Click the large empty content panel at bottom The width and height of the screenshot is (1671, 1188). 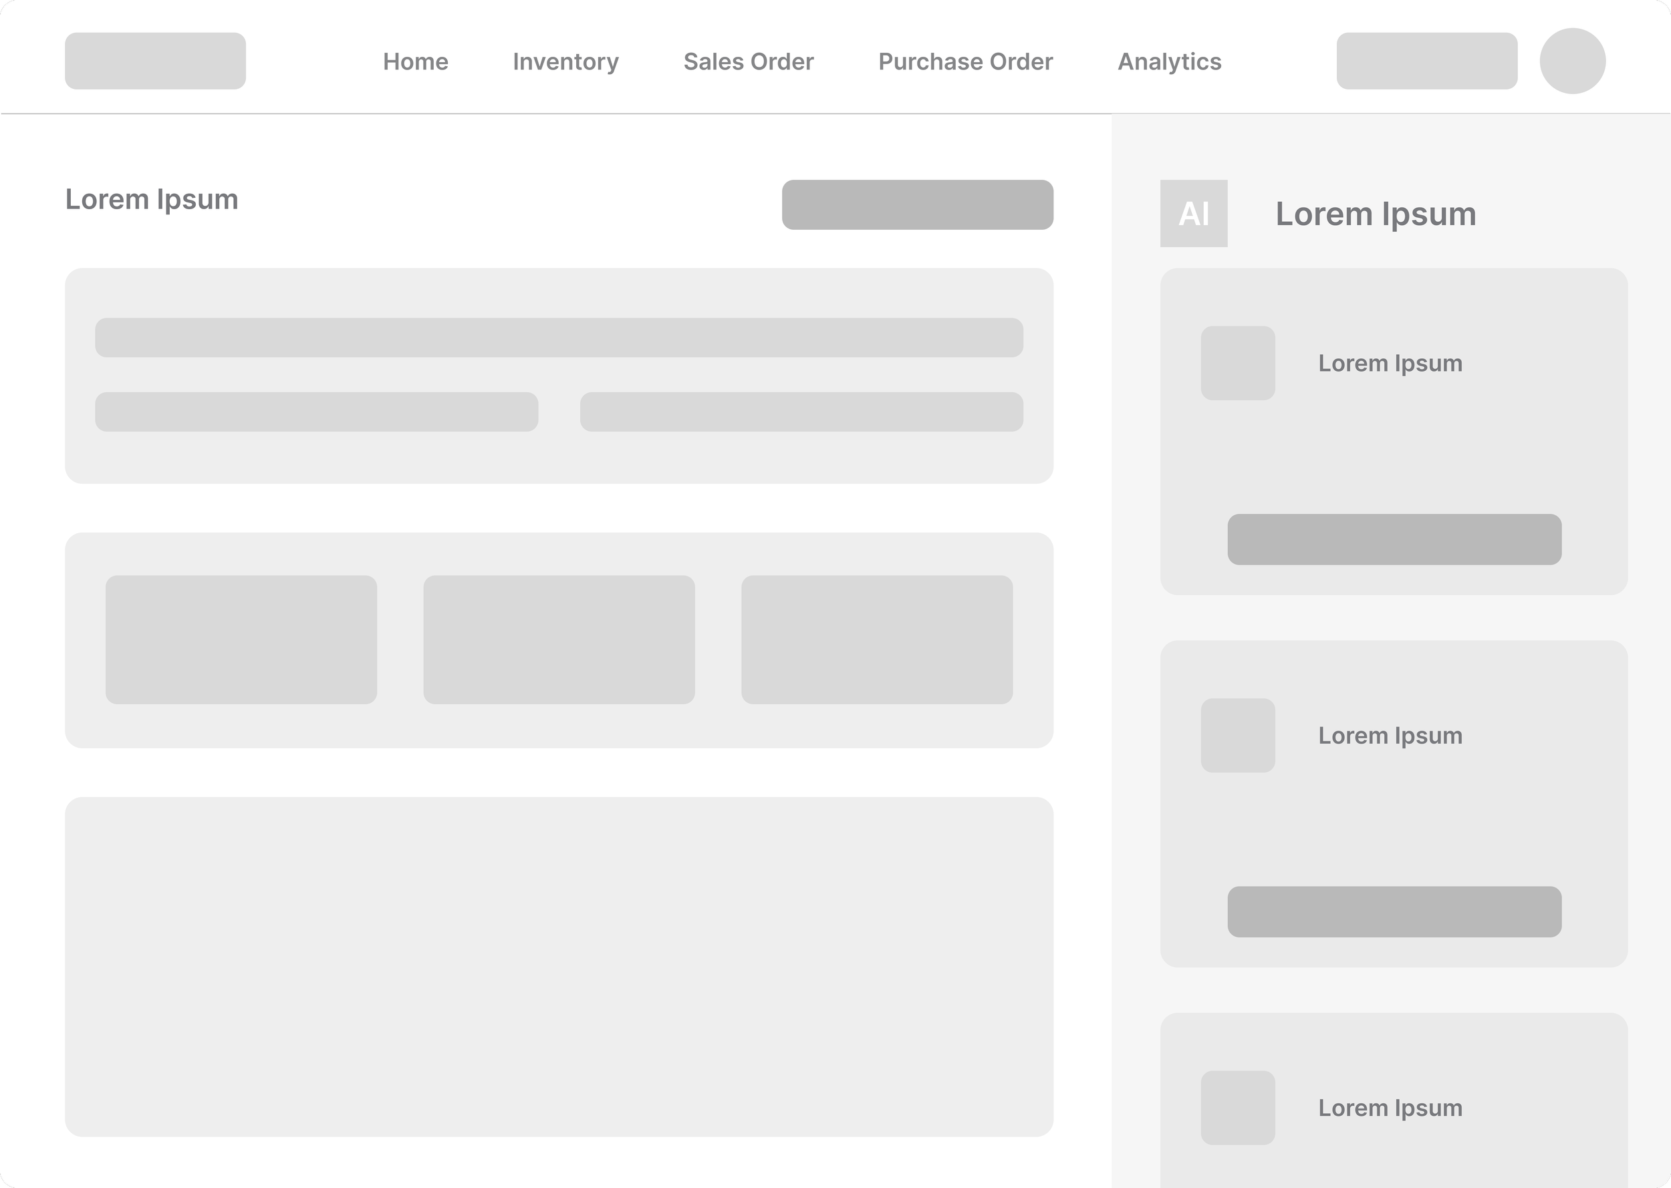tap(559, 966)
